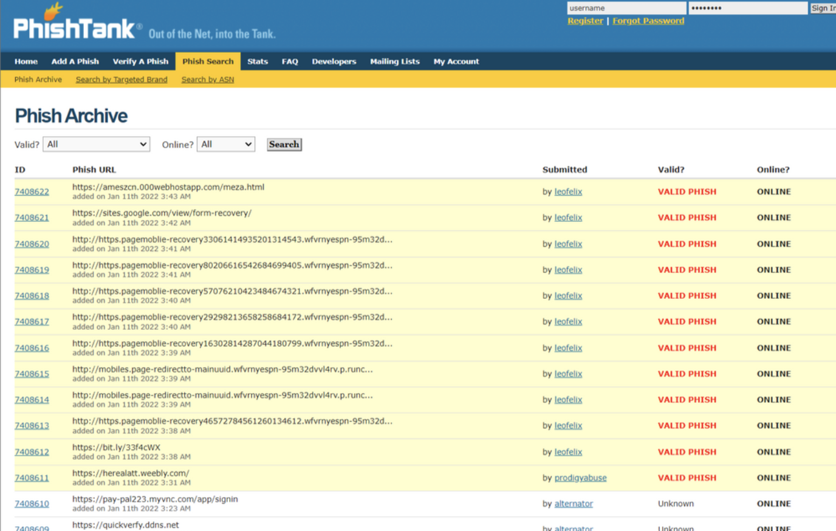Click the sites.google.com/view/form-recovery URL text
This screenshot has height=531, width=836.
coord(162,213)
